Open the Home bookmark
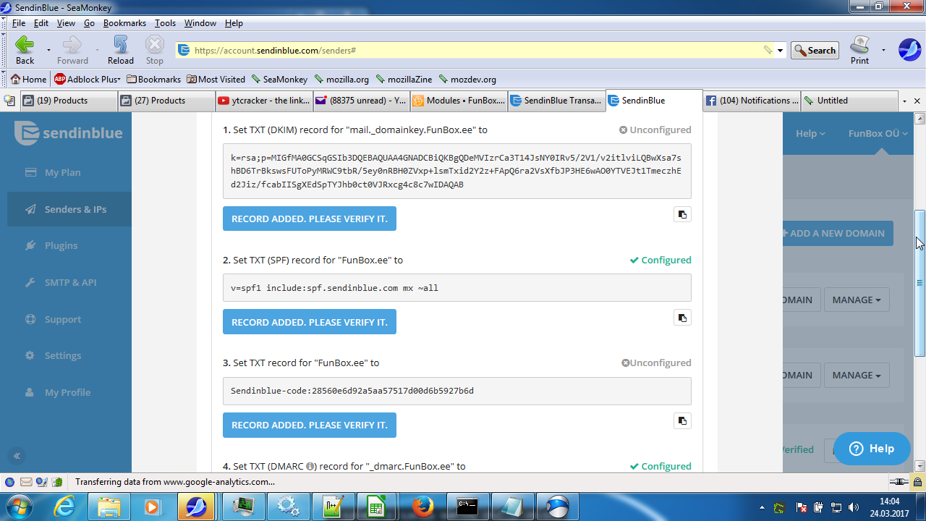The width and height of the screenshot is (926, 521). pos(29,80)
